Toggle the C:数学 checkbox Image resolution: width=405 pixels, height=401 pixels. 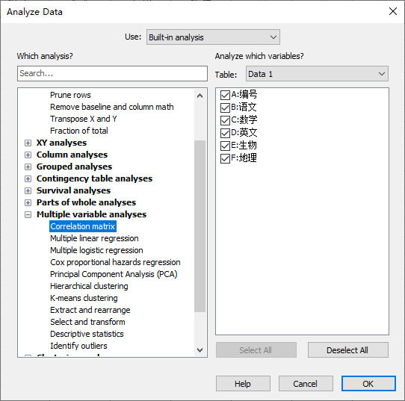[225, 120]
